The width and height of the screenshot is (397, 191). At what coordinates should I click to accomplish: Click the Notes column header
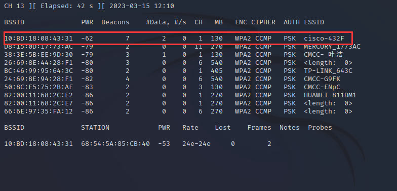[x=290, y=128]
